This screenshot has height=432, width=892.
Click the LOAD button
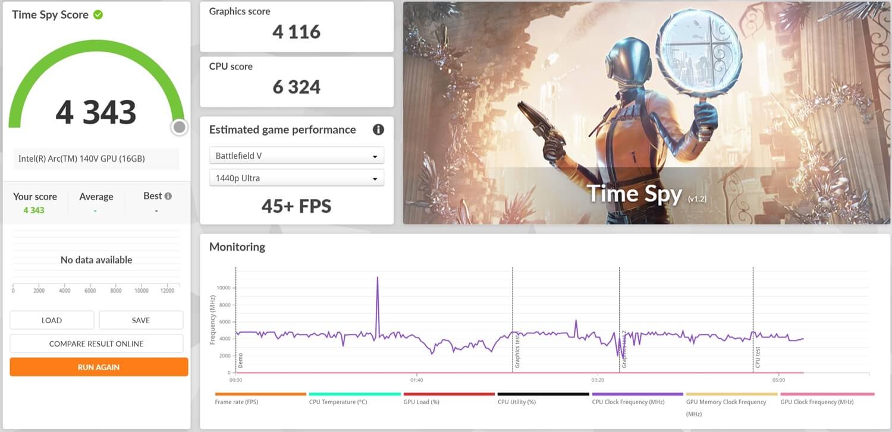click(52, 320)
